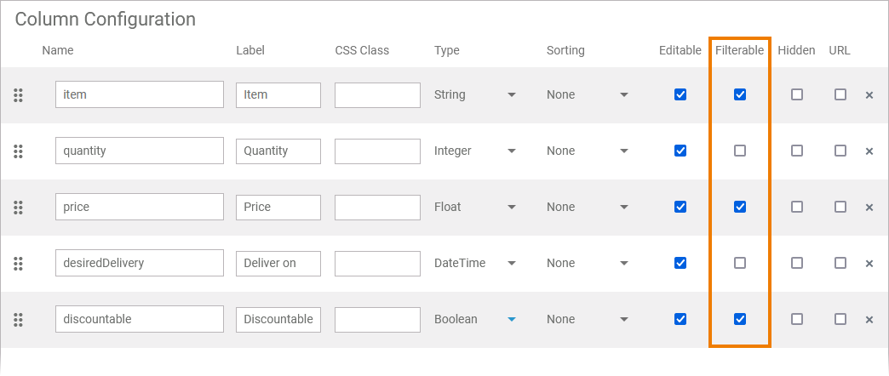
Task: Delete the discountable column row
Action: point(869,320)
